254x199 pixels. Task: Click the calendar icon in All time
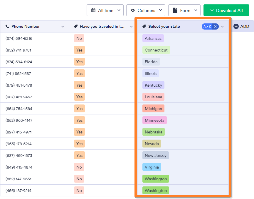[x=93, y=11]
